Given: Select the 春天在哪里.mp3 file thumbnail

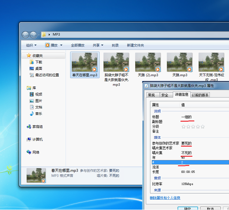Looking at the screenshot, I should pos(85,62).
